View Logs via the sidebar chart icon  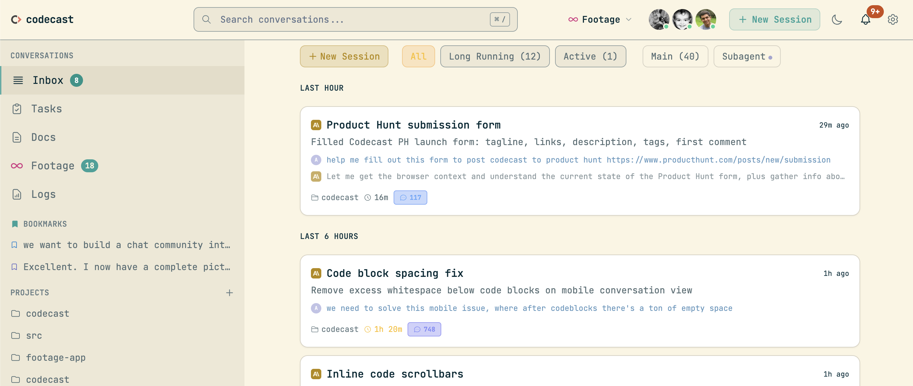pyautogui.click(x=17, y=194)
